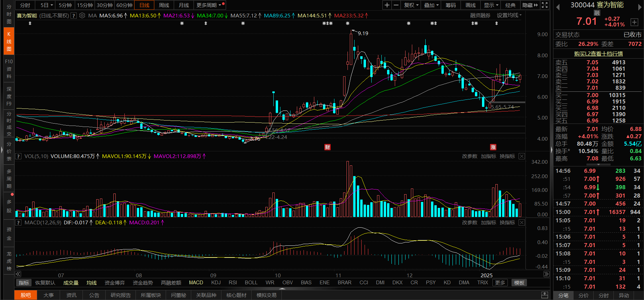Click the red 财 marker on chart
The image size is (644, 300).
tap(327, 147)
